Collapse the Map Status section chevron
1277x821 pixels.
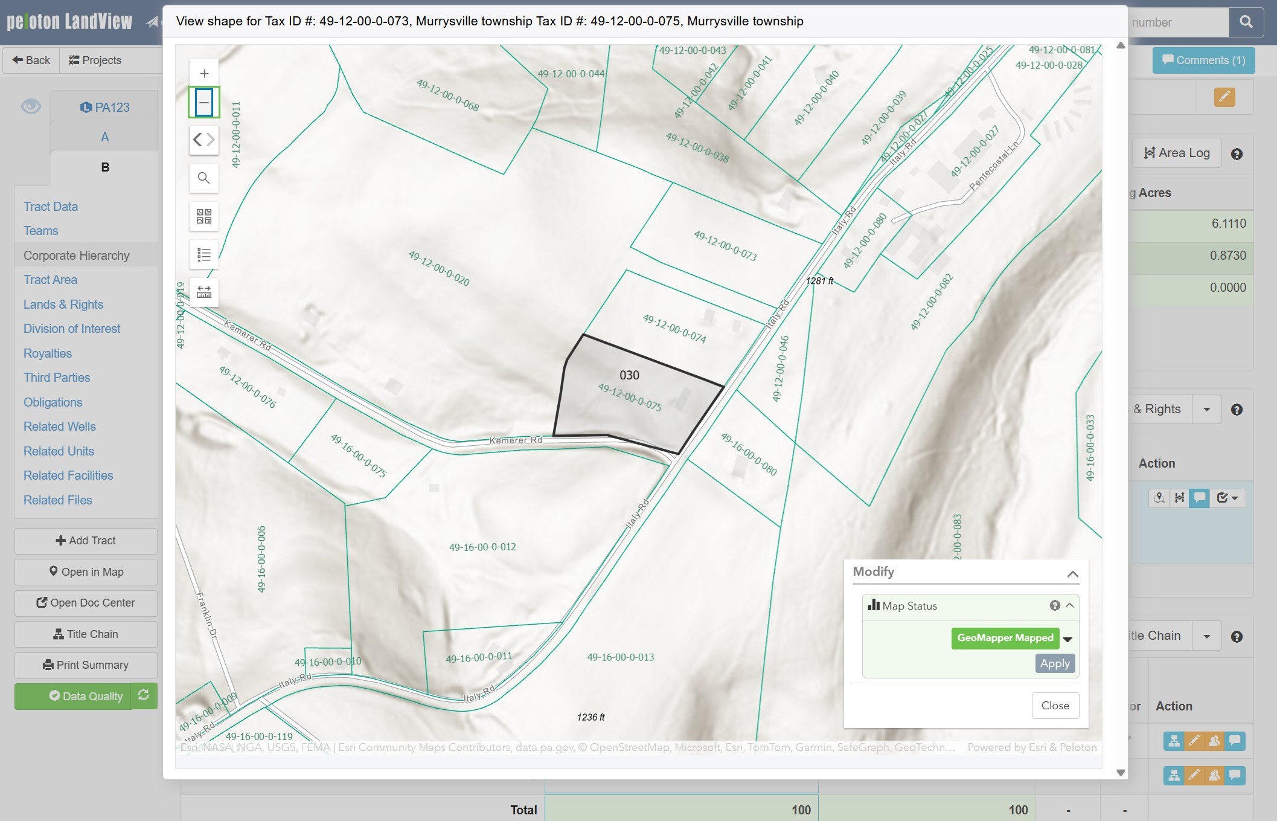tap(1071, 606)
